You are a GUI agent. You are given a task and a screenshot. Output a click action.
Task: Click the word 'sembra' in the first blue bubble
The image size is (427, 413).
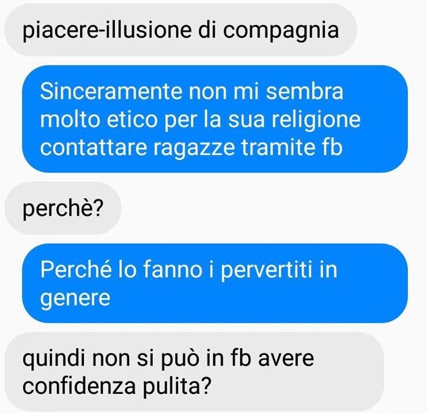point(304,91)
